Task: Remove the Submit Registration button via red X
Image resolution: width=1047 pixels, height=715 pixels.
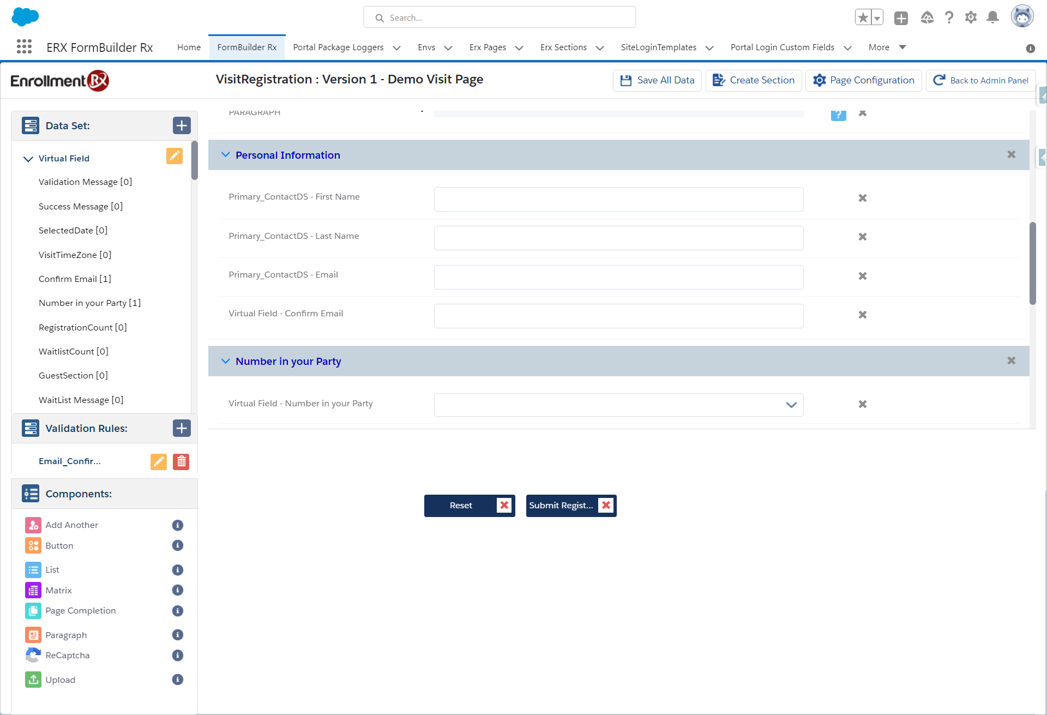Action: pos(606,506)
